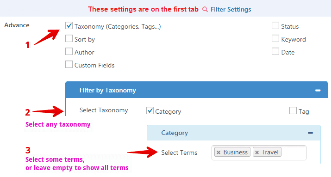Open the Filter Settings tab link

pos(231,10)
